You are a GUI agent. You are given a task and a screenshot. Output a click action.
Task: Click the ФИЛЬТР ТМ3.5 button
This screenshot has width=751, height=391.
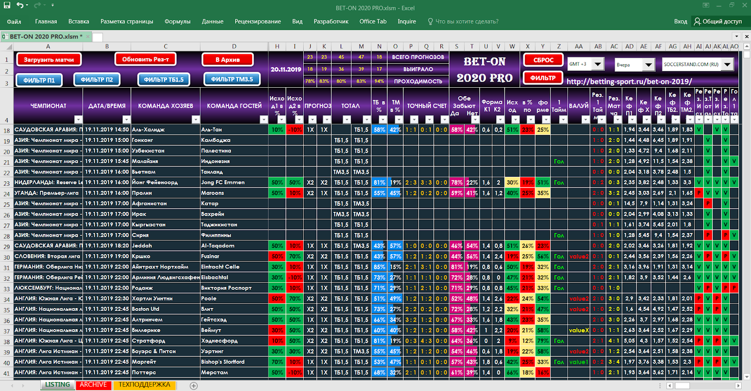point(232,79)
